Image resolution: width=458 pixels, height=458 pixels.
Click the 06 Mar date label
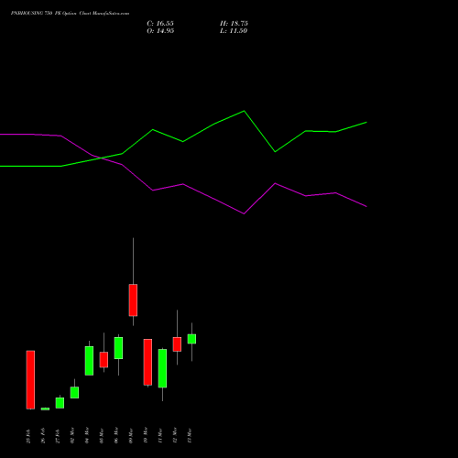pyautogui.click(x=116, y=435)
